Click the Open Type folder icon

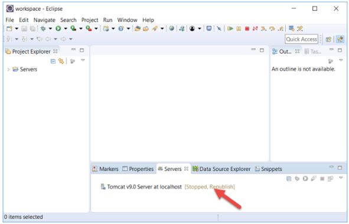[138, 28]
